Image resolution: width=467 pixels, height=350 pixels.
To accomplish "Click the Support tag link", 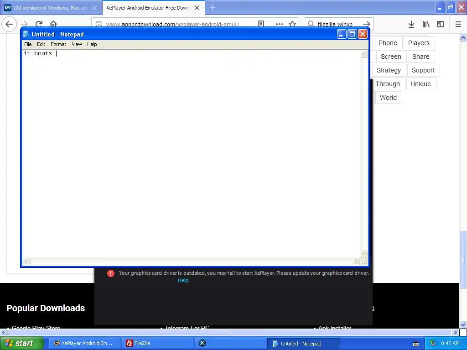I will coord(423,70).
